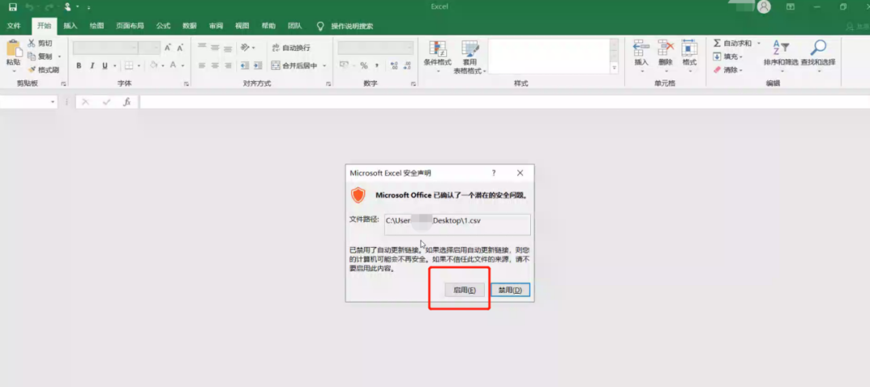Image resolution: width=870 pixels, height=387 pixels.
Task: Click the decrease decimal icon
Action: [408, 65]
